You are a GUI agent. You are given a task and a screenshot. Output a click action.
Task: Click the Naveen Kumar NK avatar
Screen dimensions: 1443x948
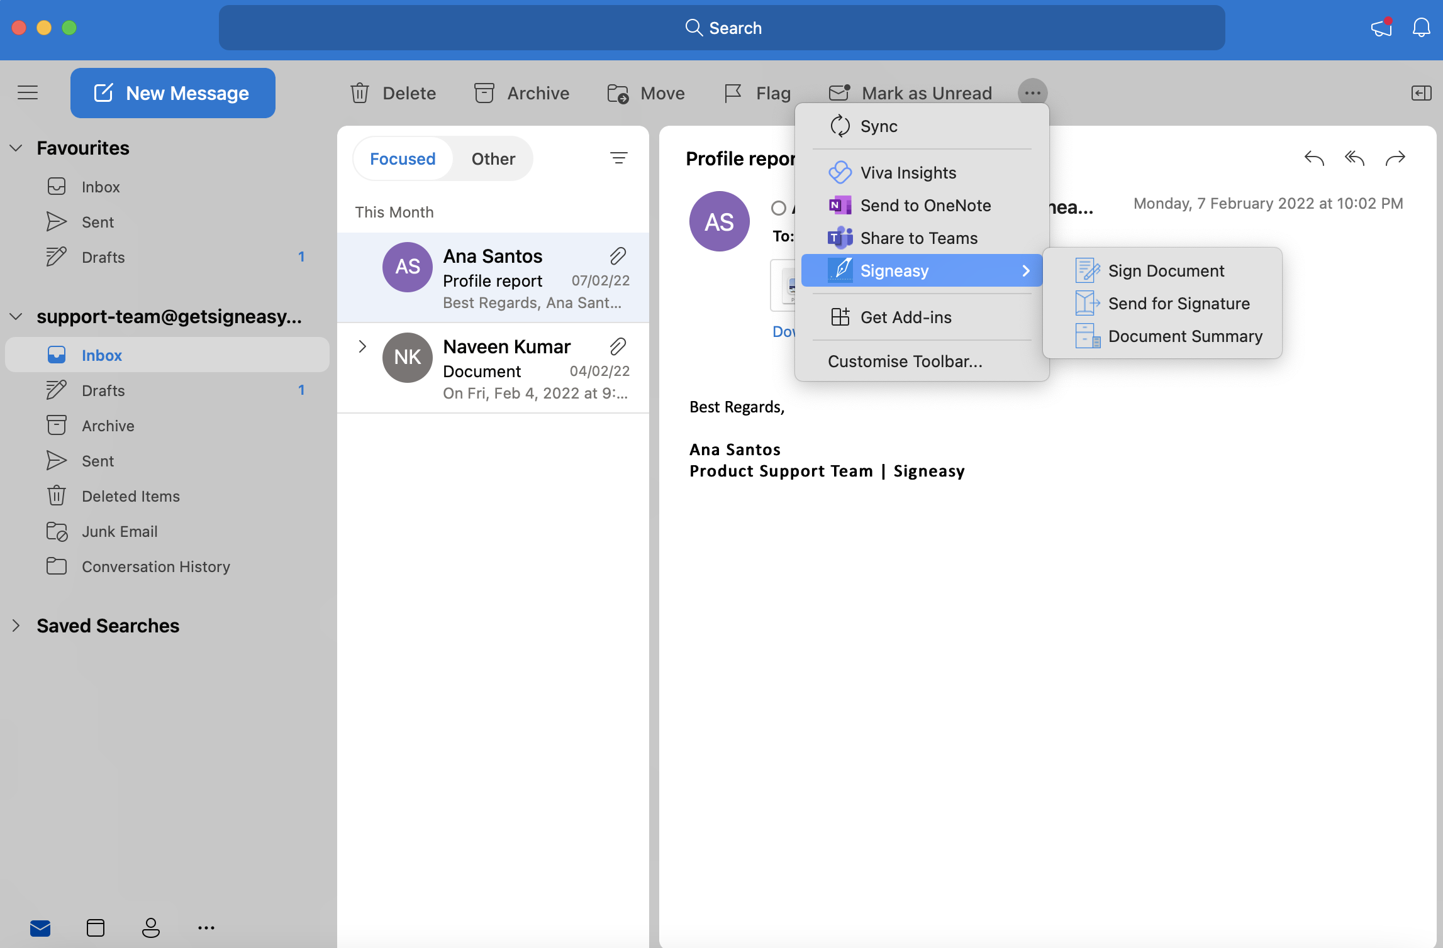408,358
